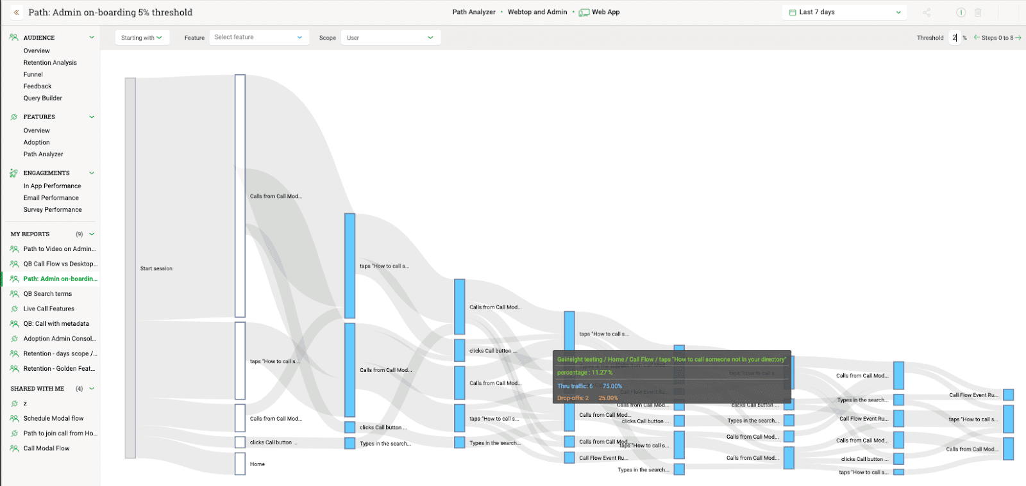Click the share icon in header
1026x486 pixels.
point(927,12)
